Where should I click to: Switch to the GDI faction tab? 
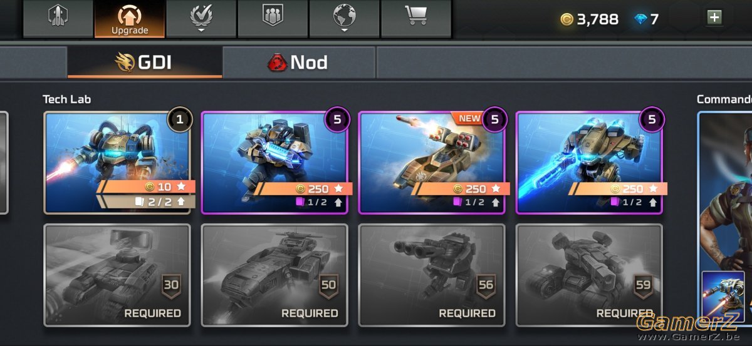pos(145,62)
